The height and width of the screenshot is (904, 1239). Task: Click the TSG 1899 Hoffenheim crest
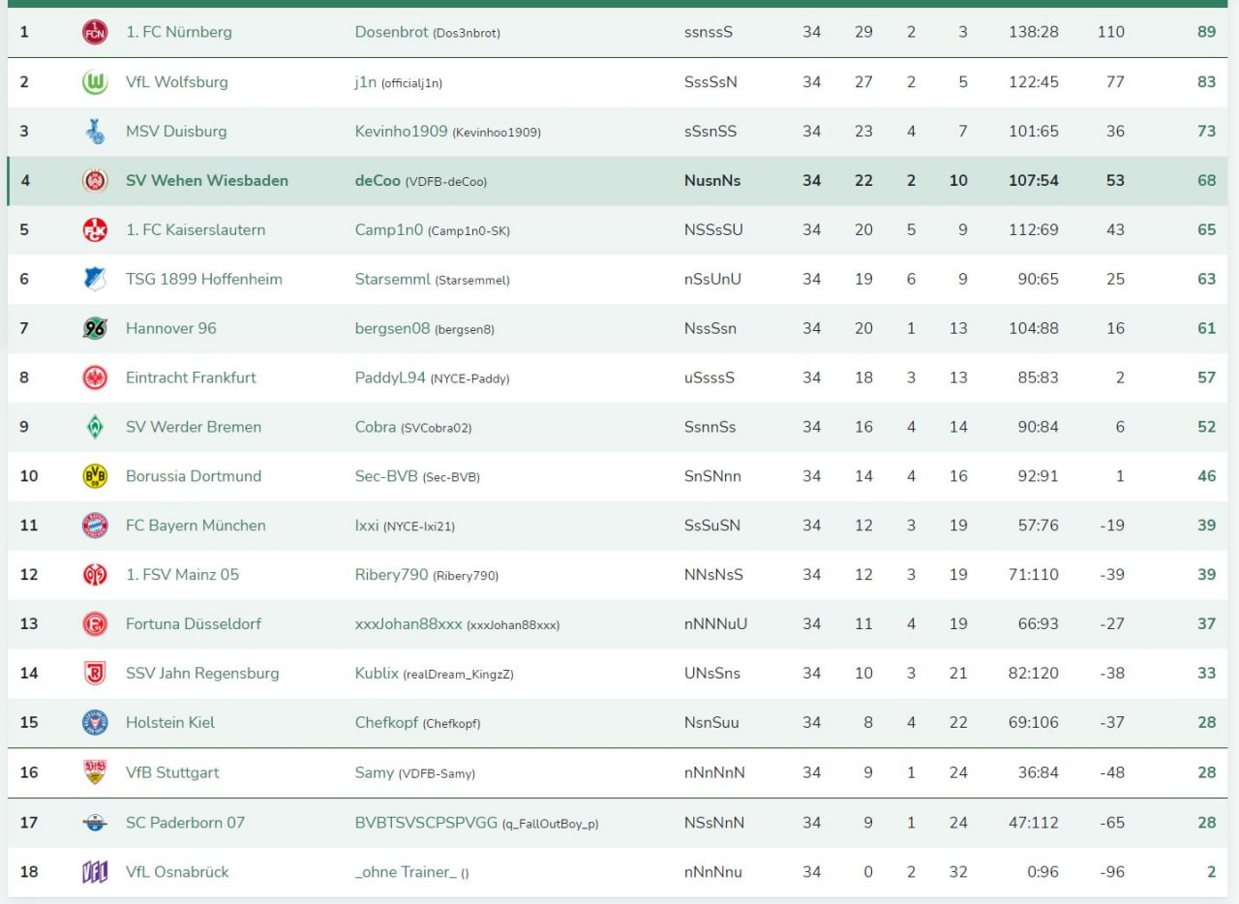coord(95,279)
